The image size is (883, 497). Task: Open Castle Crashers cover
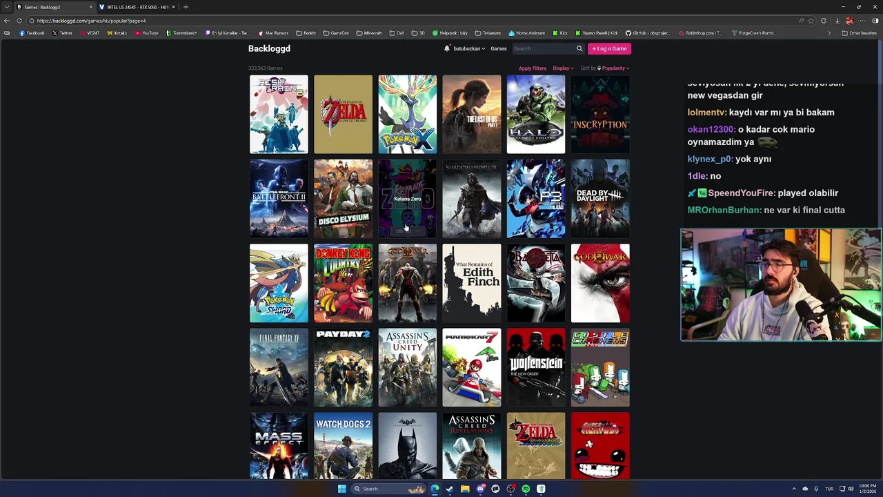coord(600,367)
